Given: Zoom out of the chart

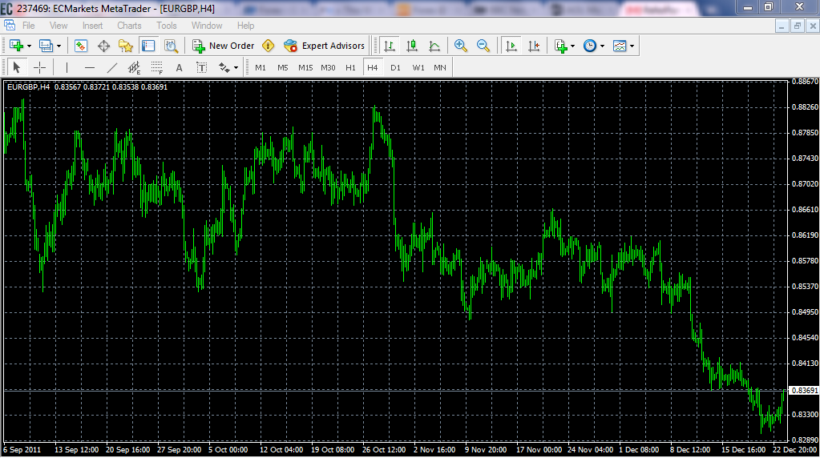Looking at the screenshot, I should click(x=483, y=46).
